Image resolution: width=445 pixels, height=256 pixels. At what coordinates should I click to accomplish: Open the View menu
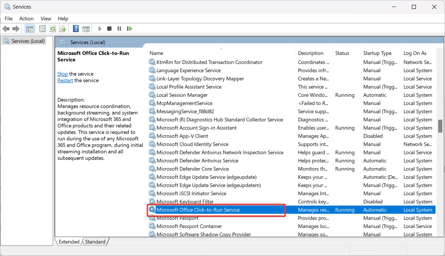tap(46, 18)
